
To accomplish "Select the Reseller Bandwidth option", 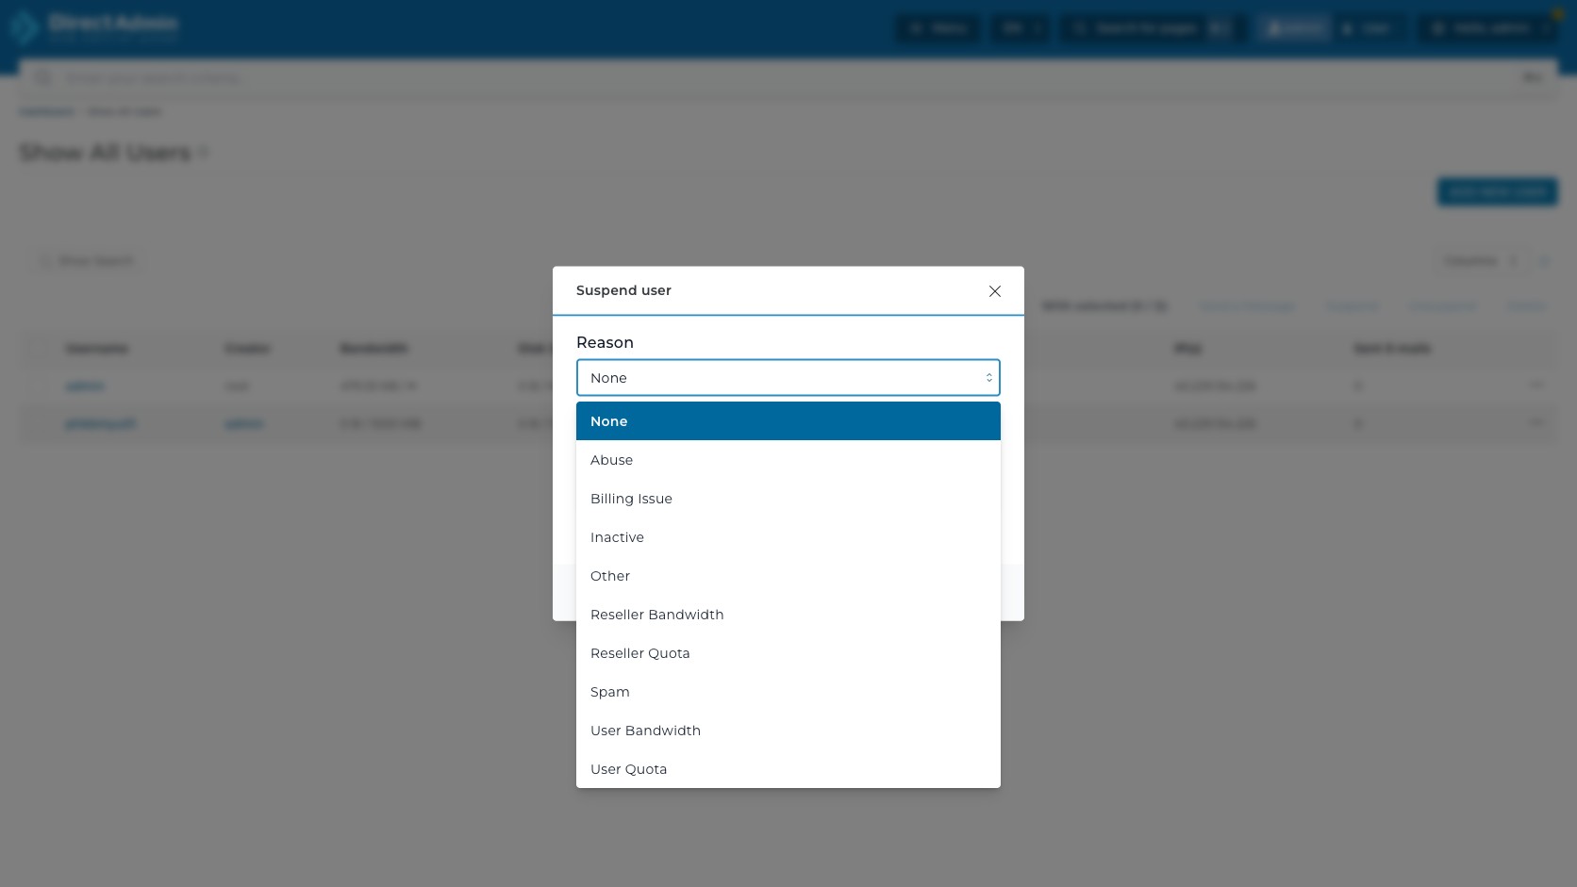I will click(788, 615).
